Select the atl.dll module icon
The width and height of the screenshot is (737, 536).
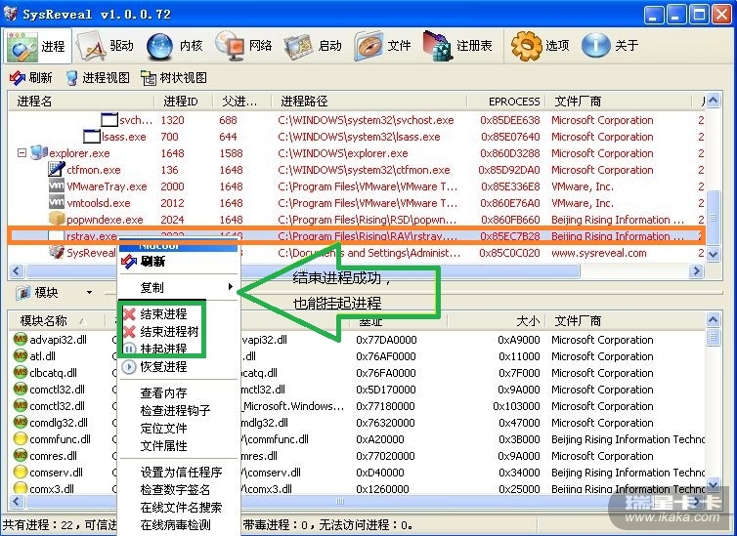[21, 355]
